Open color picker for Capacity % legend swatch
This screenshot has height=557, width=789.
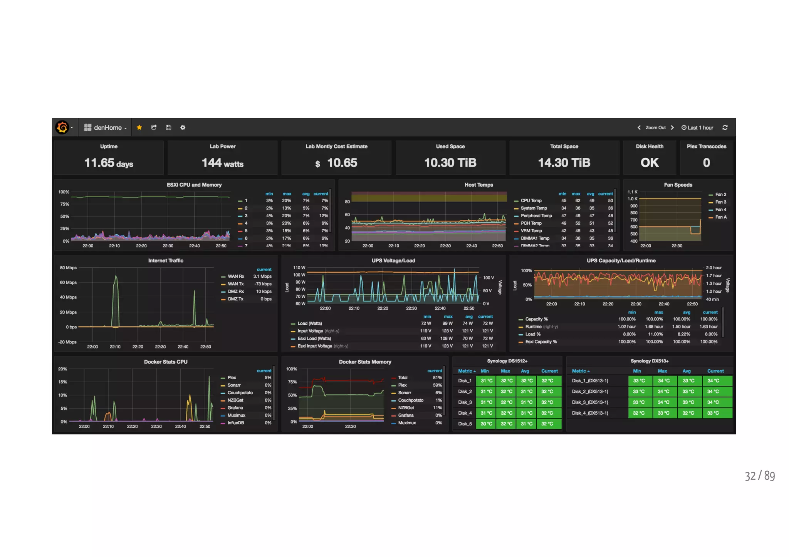click(x=520, y=319)
